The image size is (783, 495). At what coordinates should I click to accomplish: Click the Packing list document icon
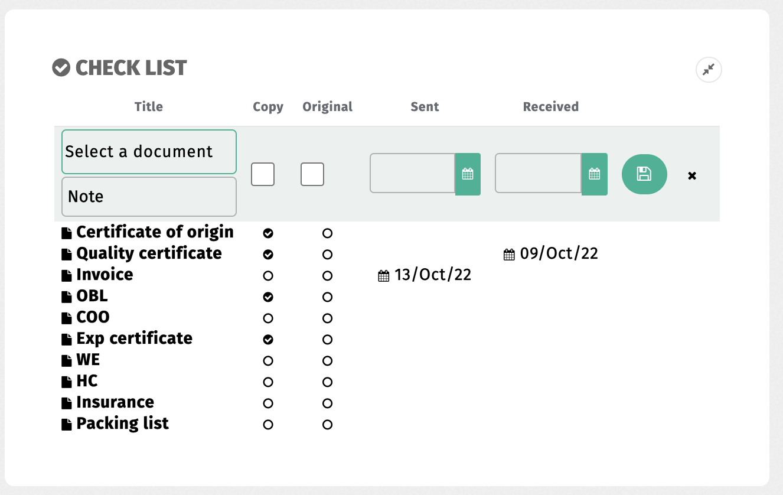coord(67,425)
